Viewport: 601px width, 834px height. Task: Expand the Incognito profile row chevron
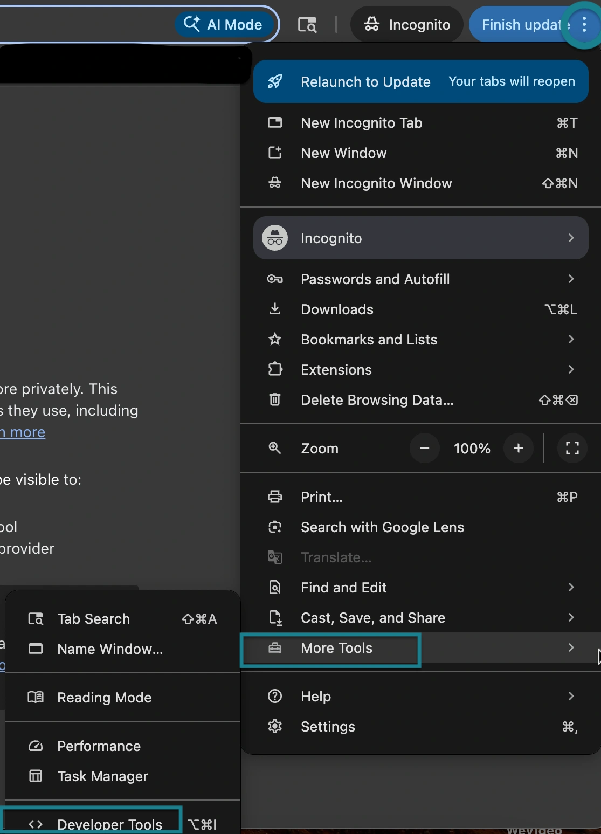pos(571,238)
